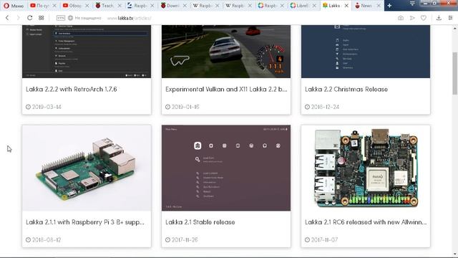Viewport: 458px width, 258px height.
Task: Open Speed Dial grid icon
Action: [x=42, y=18]
